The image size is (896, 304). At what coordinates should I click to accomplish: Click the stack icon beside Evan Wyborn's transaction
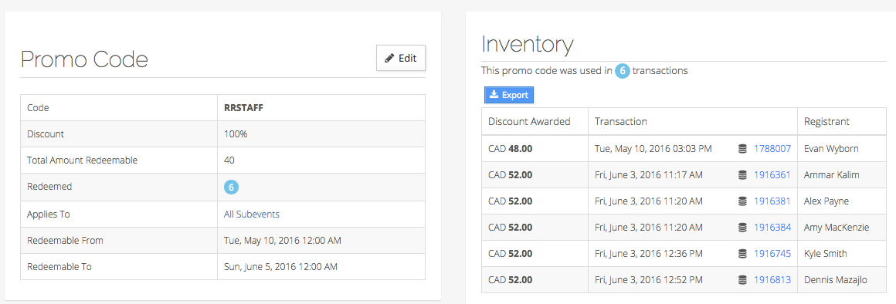(x=743, y=149)
